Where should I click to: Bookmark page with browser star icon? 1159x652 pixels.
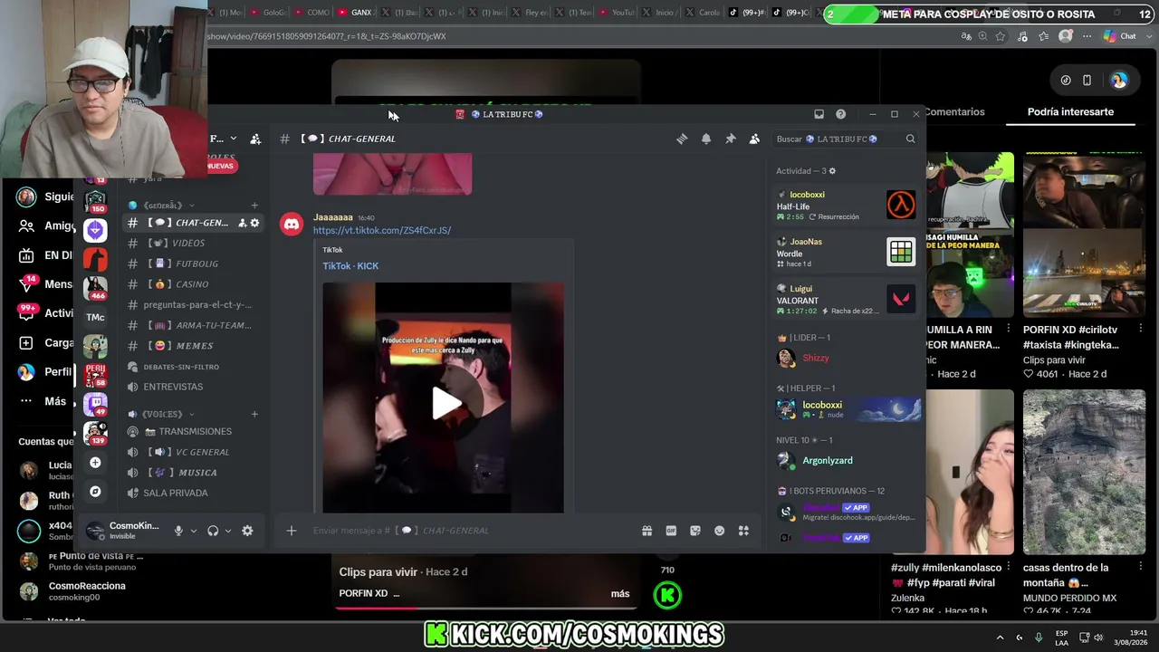pos(1001,36)
